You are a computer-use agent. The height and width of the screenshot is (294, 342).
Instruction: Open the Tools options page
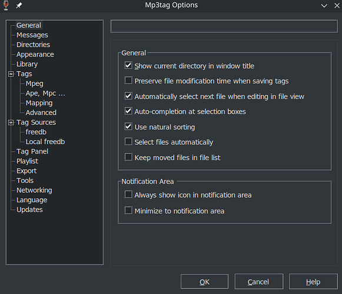pyautogui.click(x=25, y=181)
